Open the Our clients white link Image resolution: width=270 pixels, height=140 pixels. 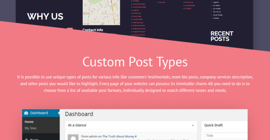[216, 5]
